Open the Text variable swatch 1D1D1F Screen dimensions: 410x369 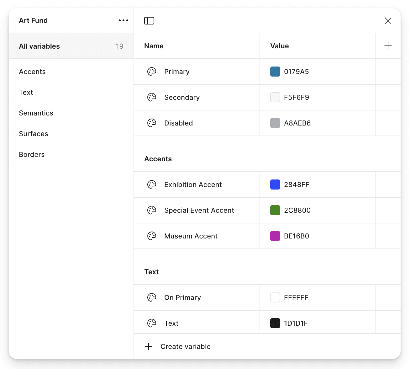click(x=275, y=323)
